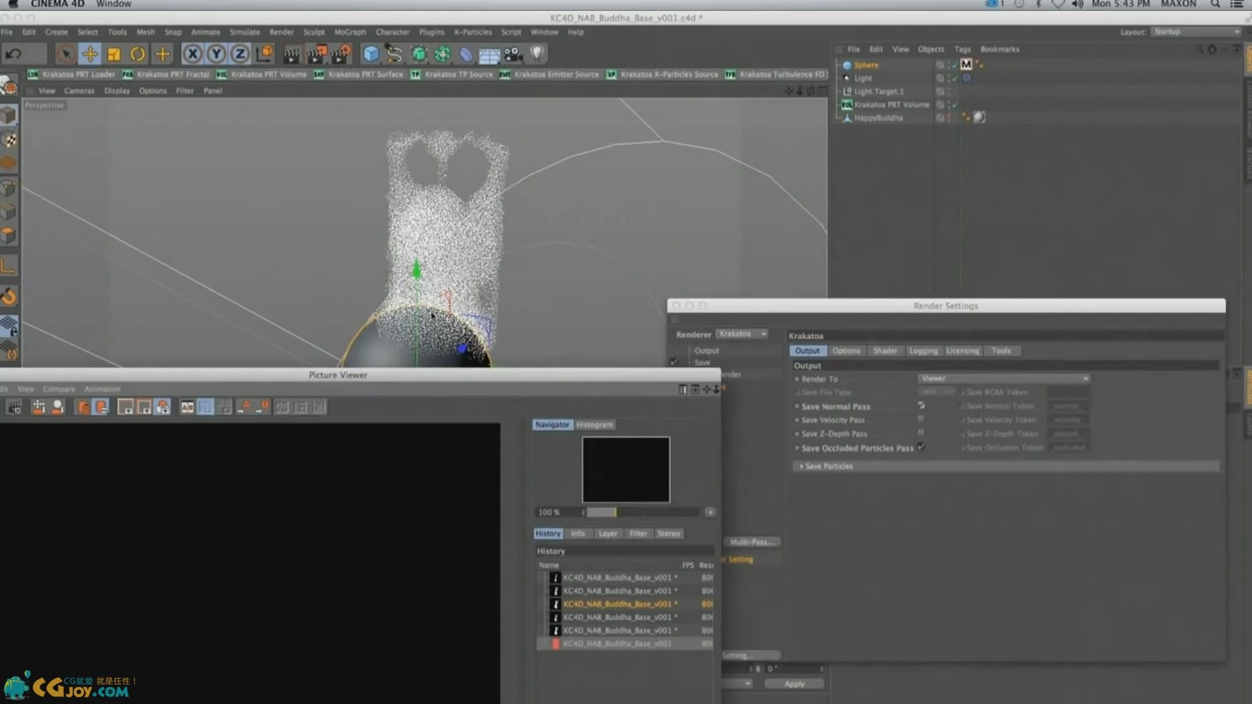
Task: Click the Multi-Pass button in Render Settings
Action: click(x=752, y=542)
